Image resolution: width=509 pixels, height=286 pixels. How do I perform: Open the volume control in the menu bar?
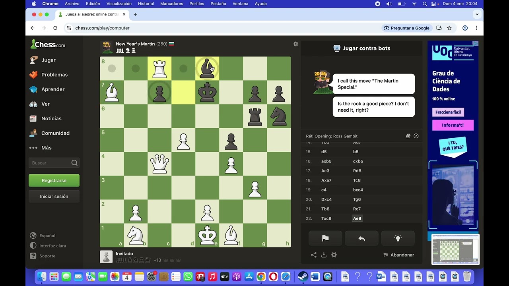pyautogui.click(x=389, y=4)
